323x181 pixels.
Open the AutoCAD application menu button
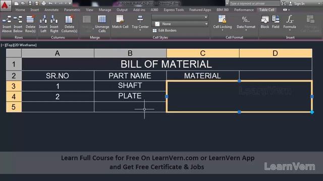coord(5,5)
